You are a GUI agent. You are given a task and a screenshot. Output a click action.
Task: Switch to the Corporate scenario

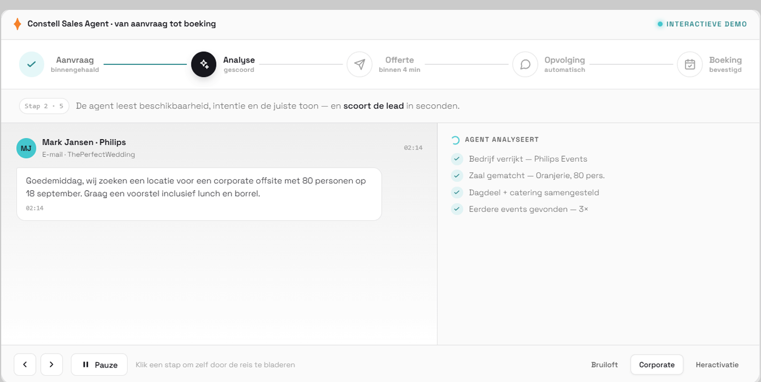657,365
